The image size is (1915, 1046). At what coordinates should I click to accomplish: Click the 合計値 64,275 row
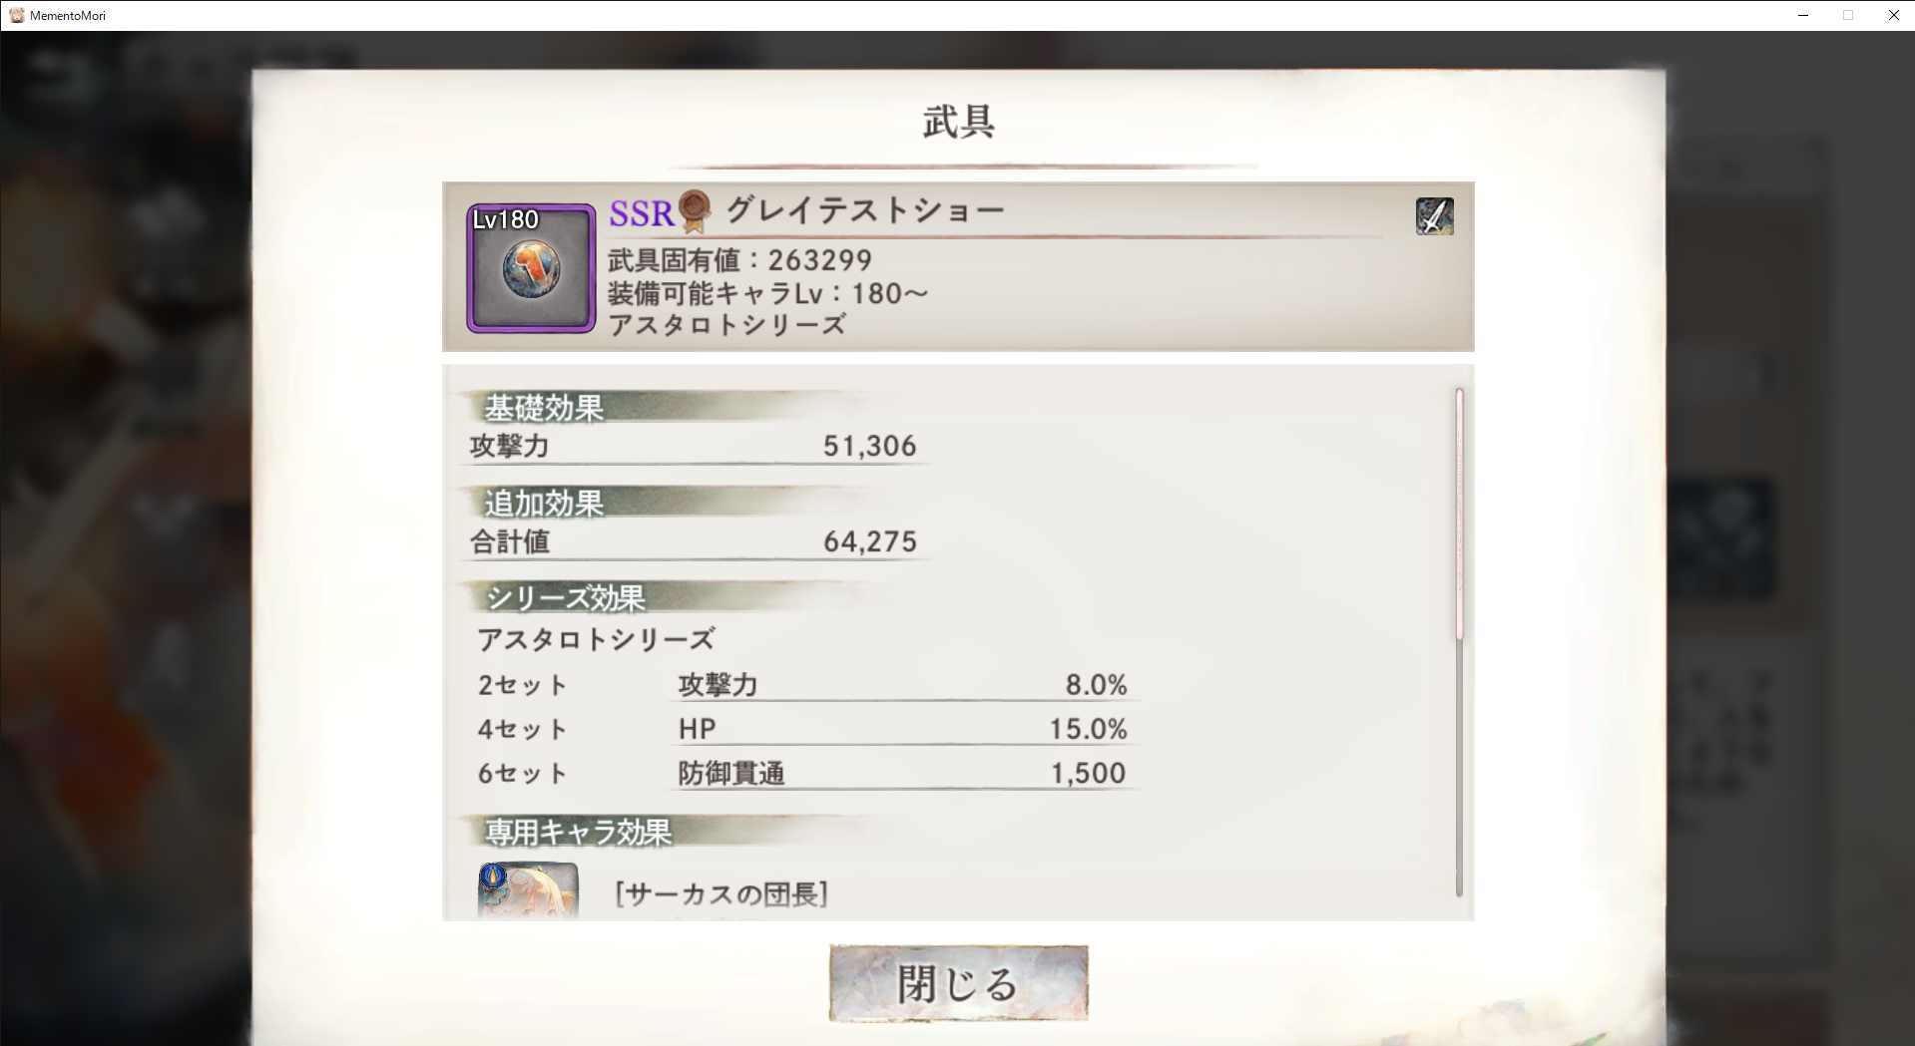695,541
